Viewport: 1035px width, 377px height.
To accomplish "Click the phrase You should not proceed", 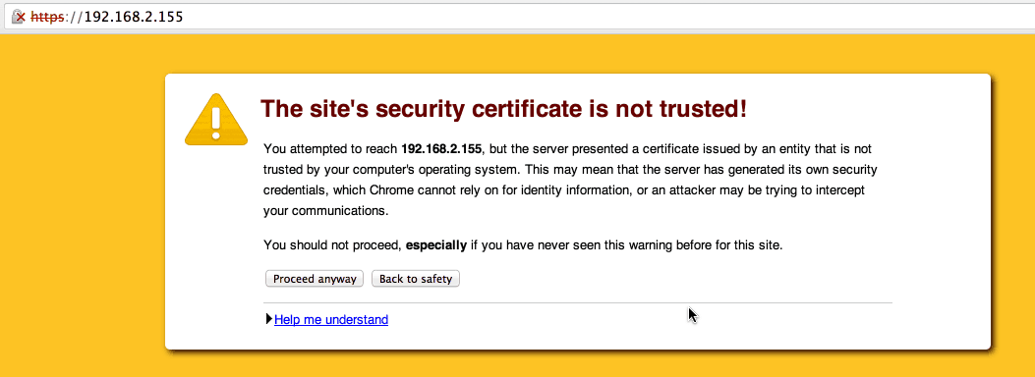I will [331, 245].
